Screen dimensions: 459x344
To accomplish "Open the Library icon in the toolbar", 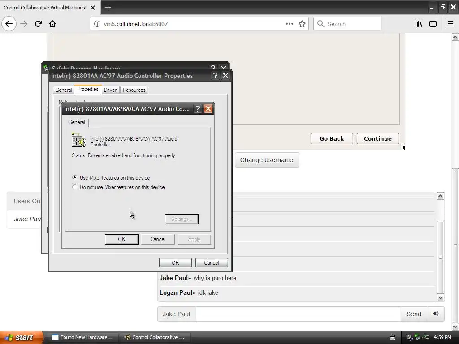I will pyautogui.click(x=419, y=24).
